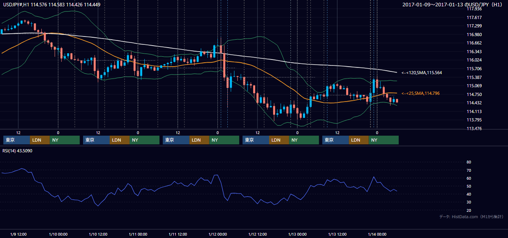Click the 1/13 12:00 time label
The height and width of the screenshot is (238, 508).
pyautogui.click(x=337, y=234)
